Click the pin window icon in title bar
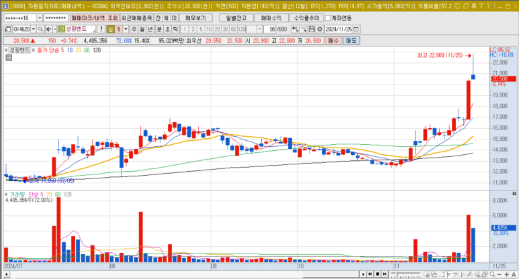This screenshot has width=519, height=279. tap(474, 6)
